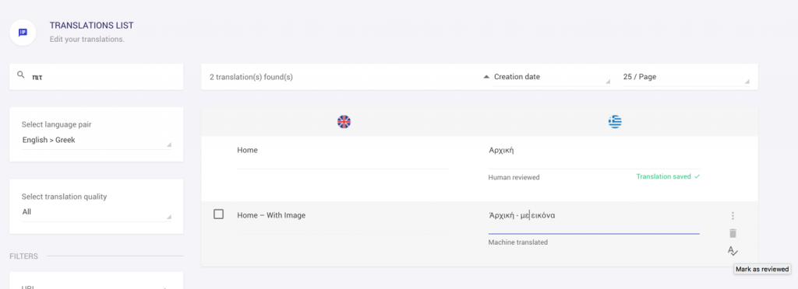Click the Translations List page icon

(x=23, y=33)
